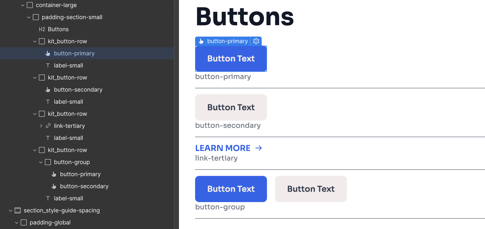Click the gray Button Text above button-secondary label
The width and height of the screenshot is (485, 229).
point(231,107)
